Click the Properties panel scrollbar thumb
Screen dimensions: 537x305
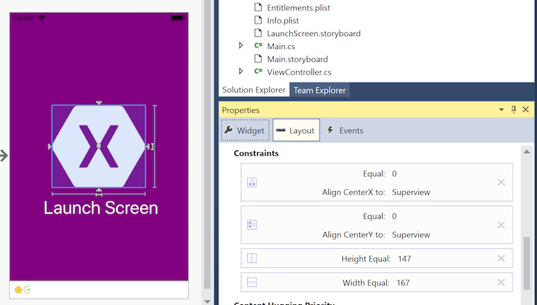(527, 263)
